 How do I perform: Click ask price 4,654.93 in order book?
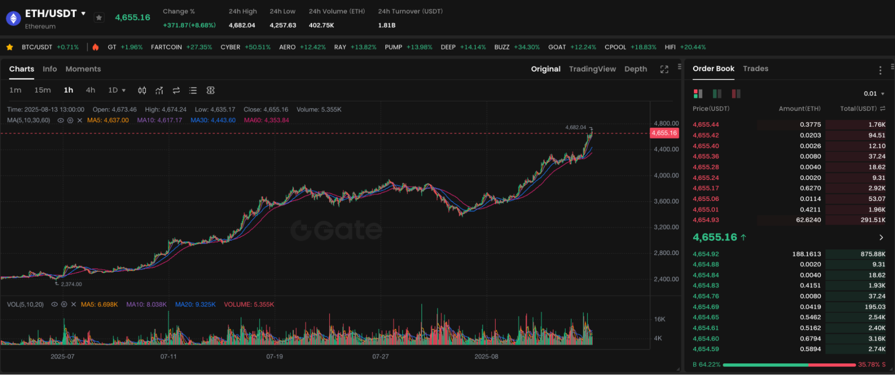[706, 220]
